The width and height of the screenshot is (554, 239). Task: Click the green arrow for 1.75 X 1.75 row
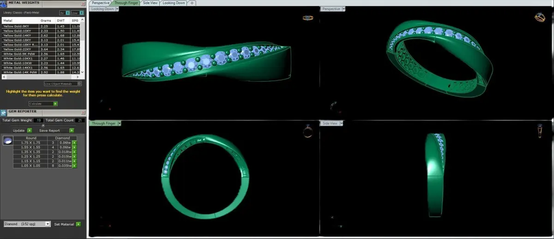74,143
